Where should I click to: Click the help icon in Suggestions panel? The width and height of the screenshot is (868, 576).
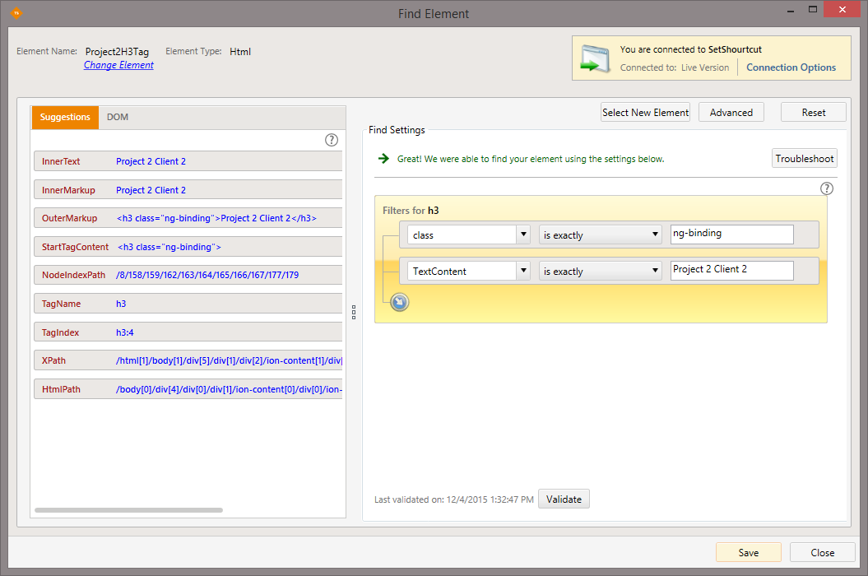(332, 140)
